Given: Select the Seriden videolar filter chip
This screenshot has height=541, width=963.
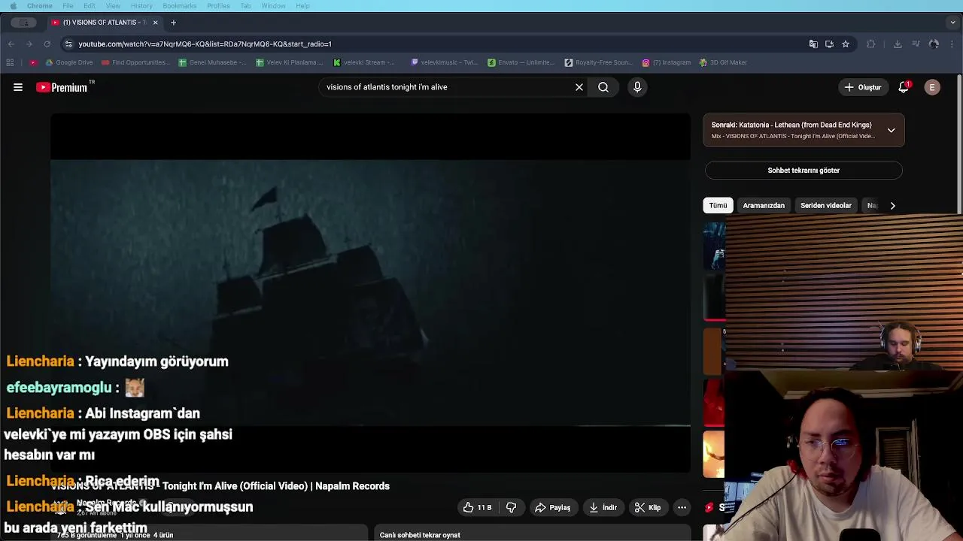Looking at the screenshot, I should (x=826, y=205).
